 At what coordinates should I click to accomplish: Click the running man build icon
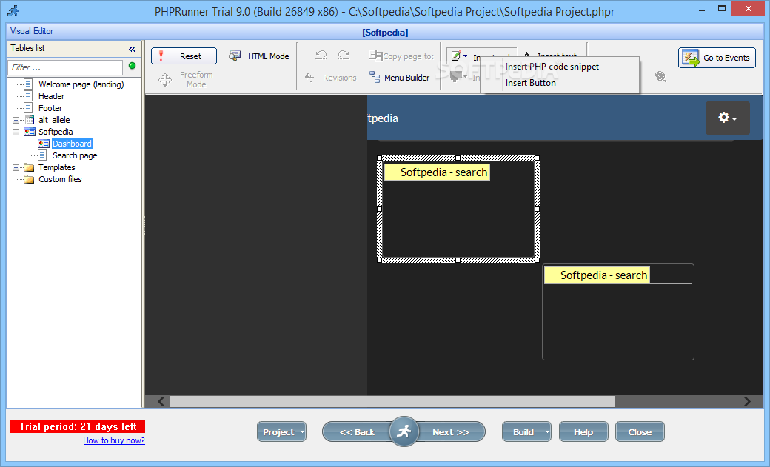point(404,431)
